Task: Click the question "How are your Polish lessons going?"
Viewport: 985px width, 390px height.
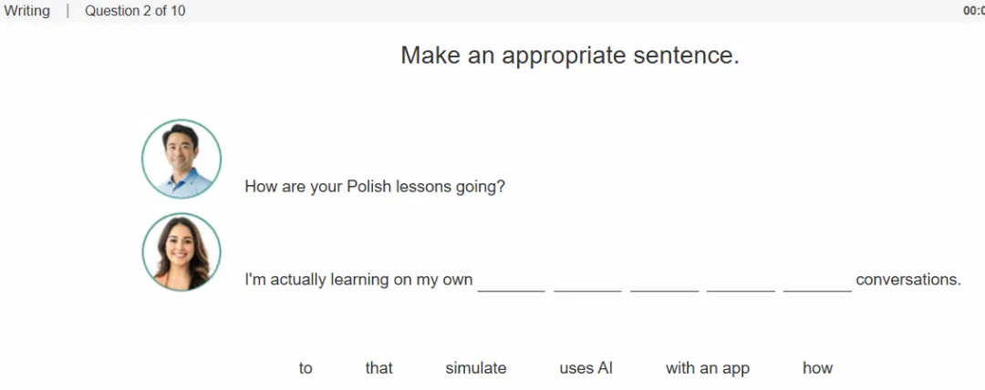Action: [x=375, y=187]
